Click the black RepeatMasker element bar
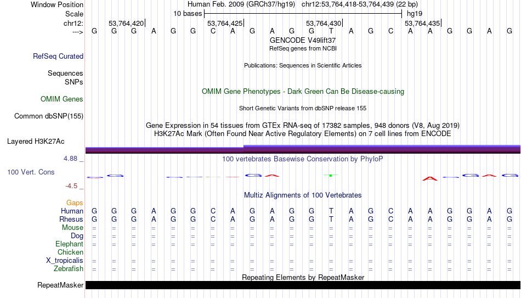Image resolution: width=521 pixels, height=298 pixels. coord(303,285)
